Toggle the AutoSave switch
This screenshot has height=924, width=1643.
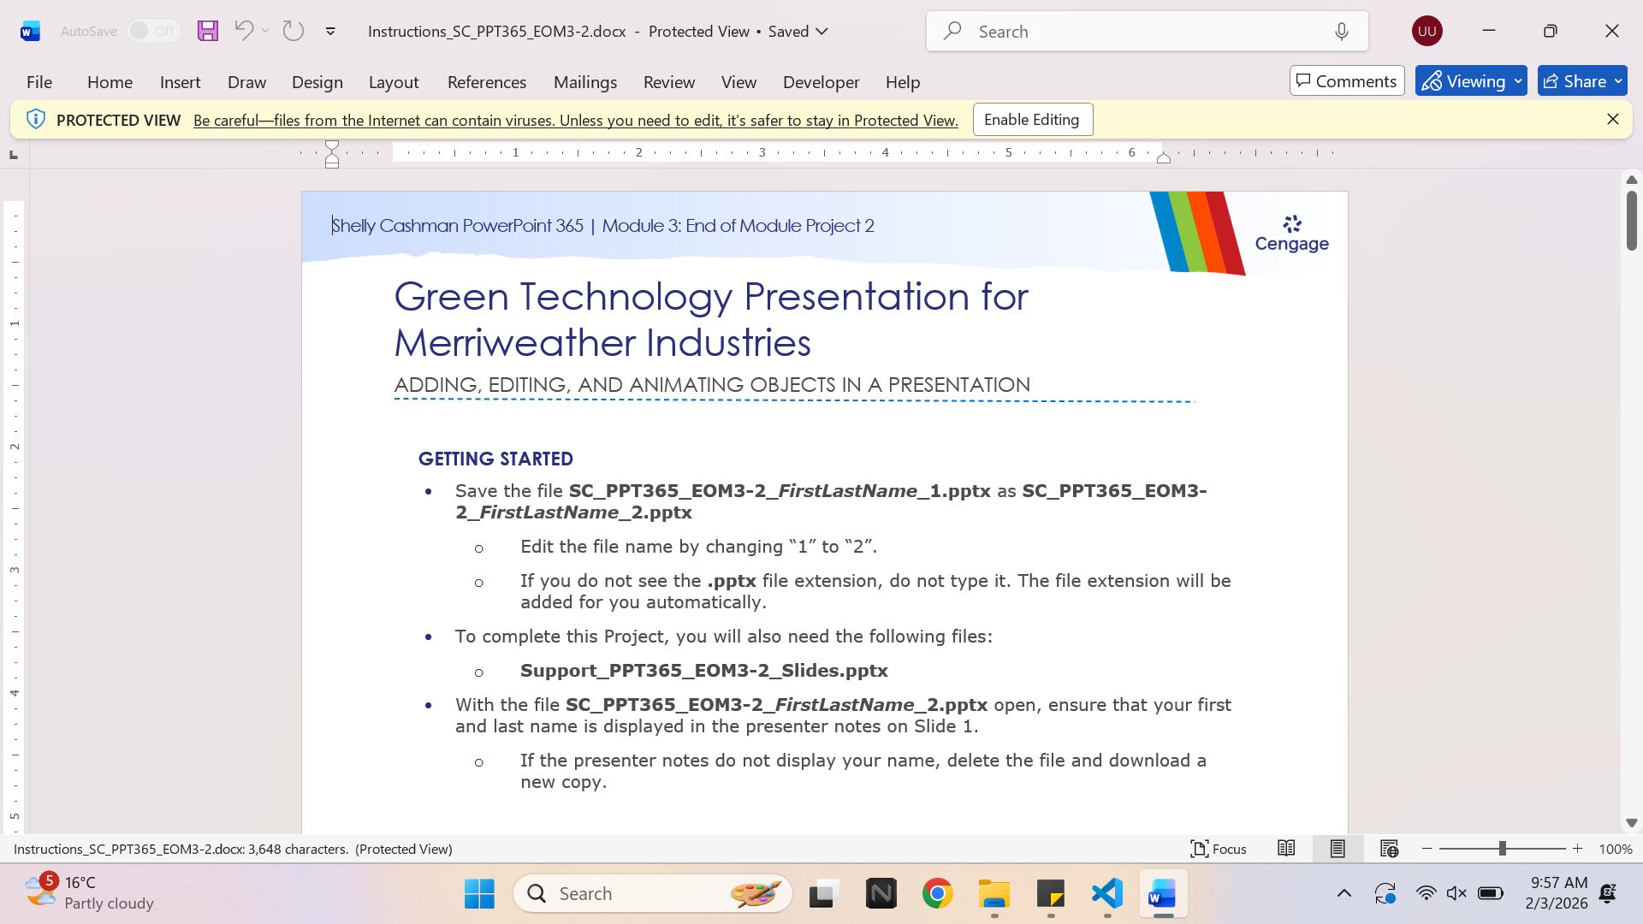click(x=153, y=31)
